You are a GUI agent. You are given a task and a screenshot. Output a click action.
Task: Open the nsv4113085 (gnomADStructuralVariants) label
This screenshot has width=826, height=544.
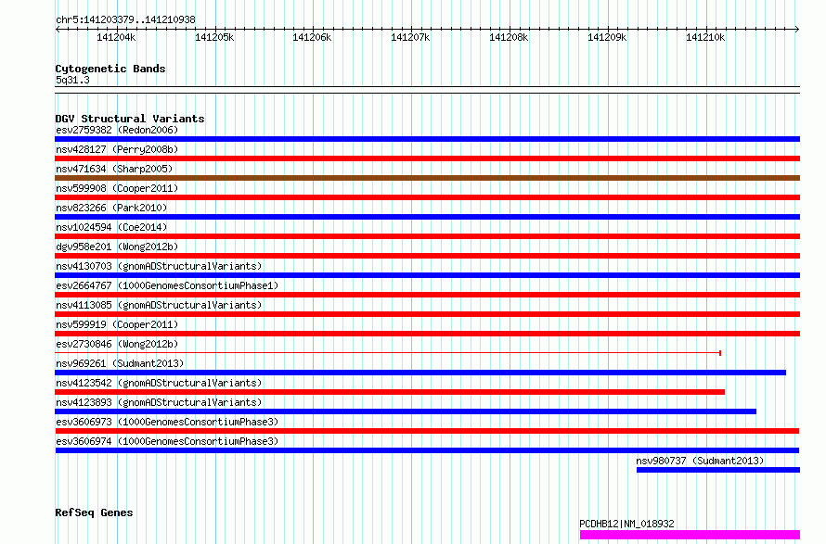159,305
